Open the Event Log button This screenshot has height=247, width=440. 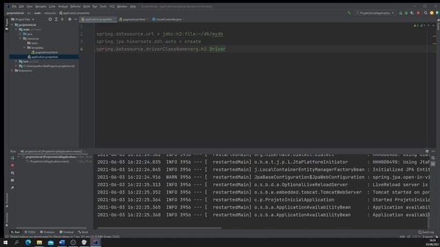tap(426, 232)
